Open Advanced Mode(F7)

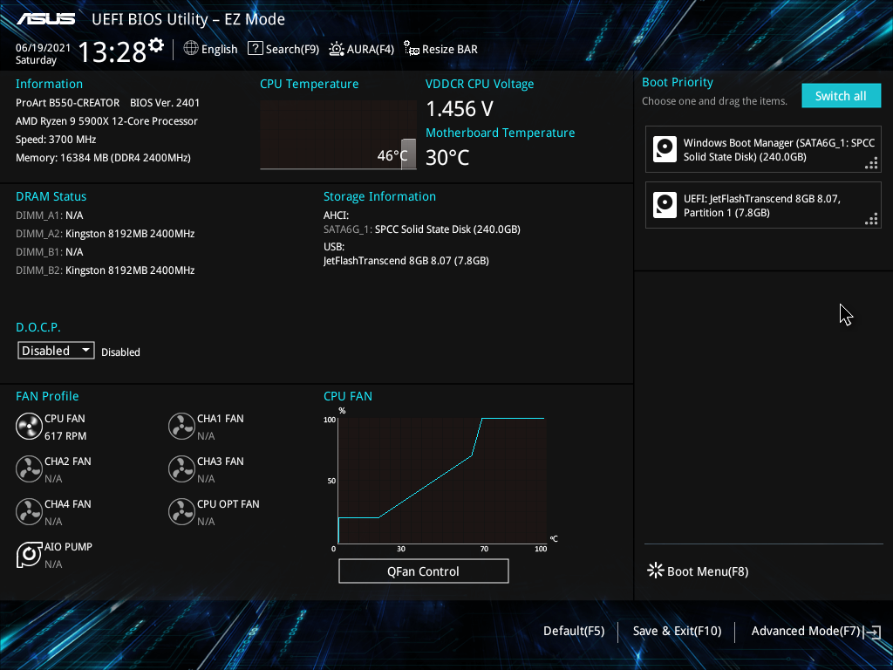805,630
